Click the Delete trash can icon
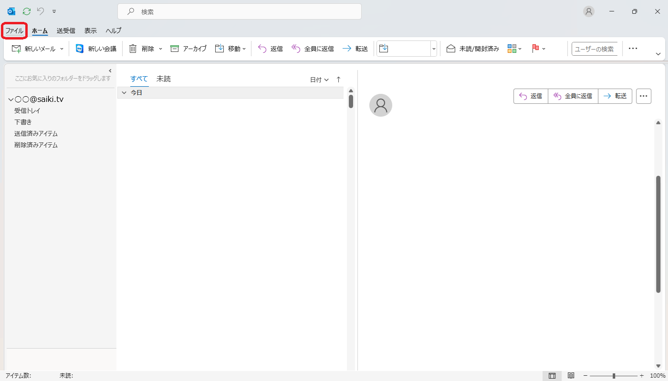The height and width of the screenshot is (381, 668). point(133,49)
